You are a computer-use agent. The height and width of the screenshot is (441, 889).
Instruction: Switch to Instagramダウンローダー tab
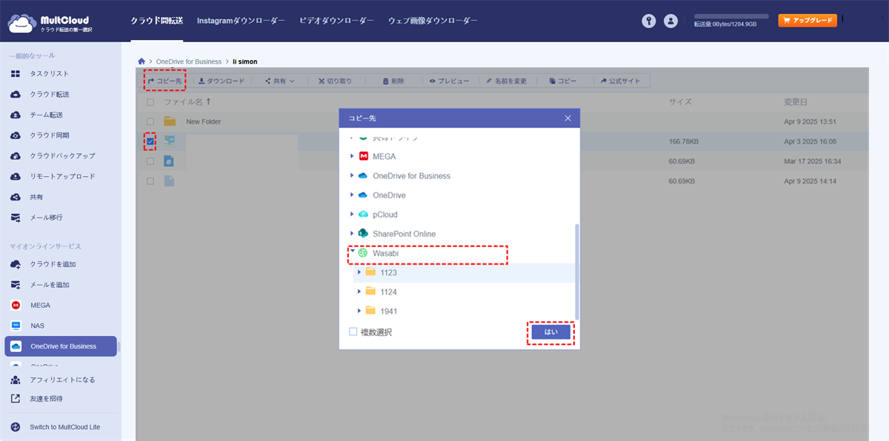click(x=241, y=21)
